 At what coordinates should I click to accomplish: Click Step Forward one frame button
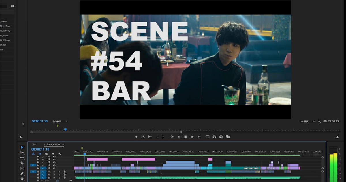pos(192,137)
